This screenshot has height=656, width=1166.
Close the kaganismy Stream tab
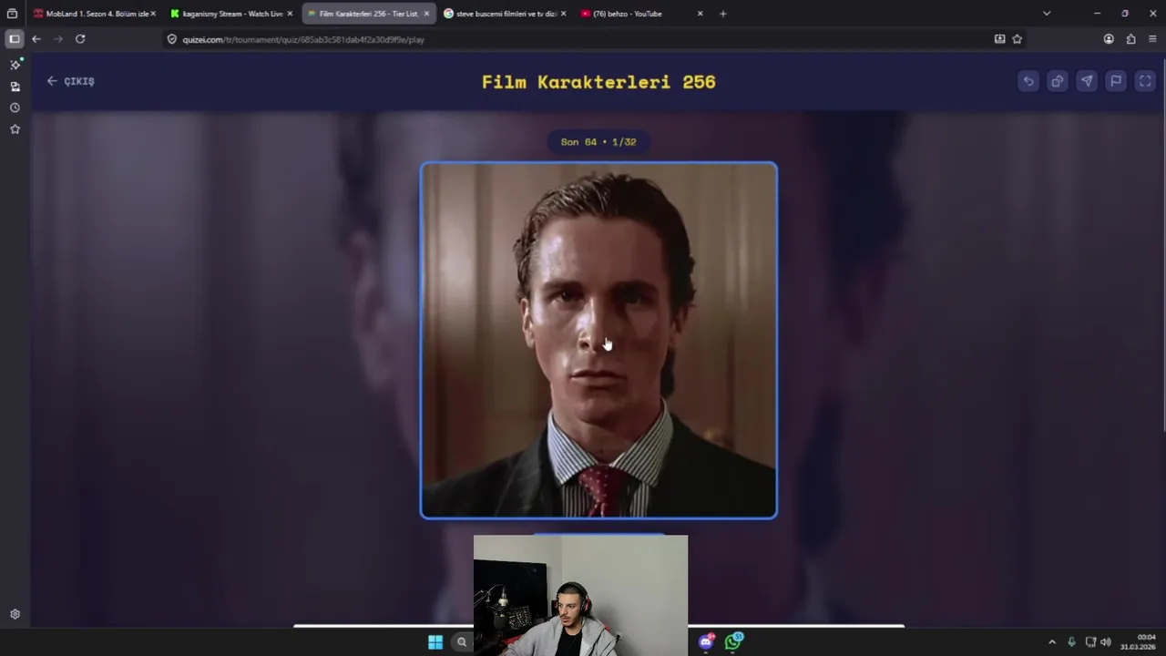(290, 14)
